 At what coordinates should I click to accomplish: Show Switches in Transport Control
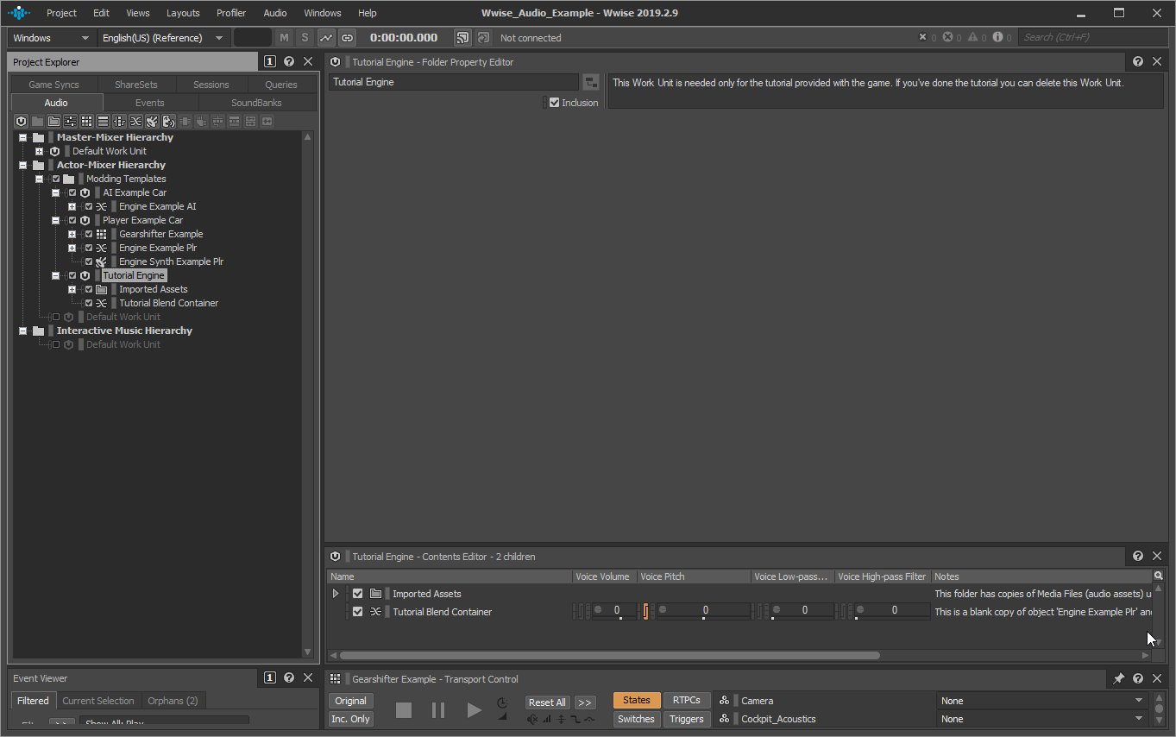tap(636, 718)
